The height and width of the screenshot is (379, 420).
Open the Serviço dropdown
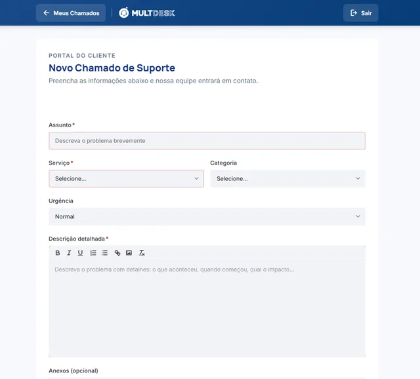[126, 178]
